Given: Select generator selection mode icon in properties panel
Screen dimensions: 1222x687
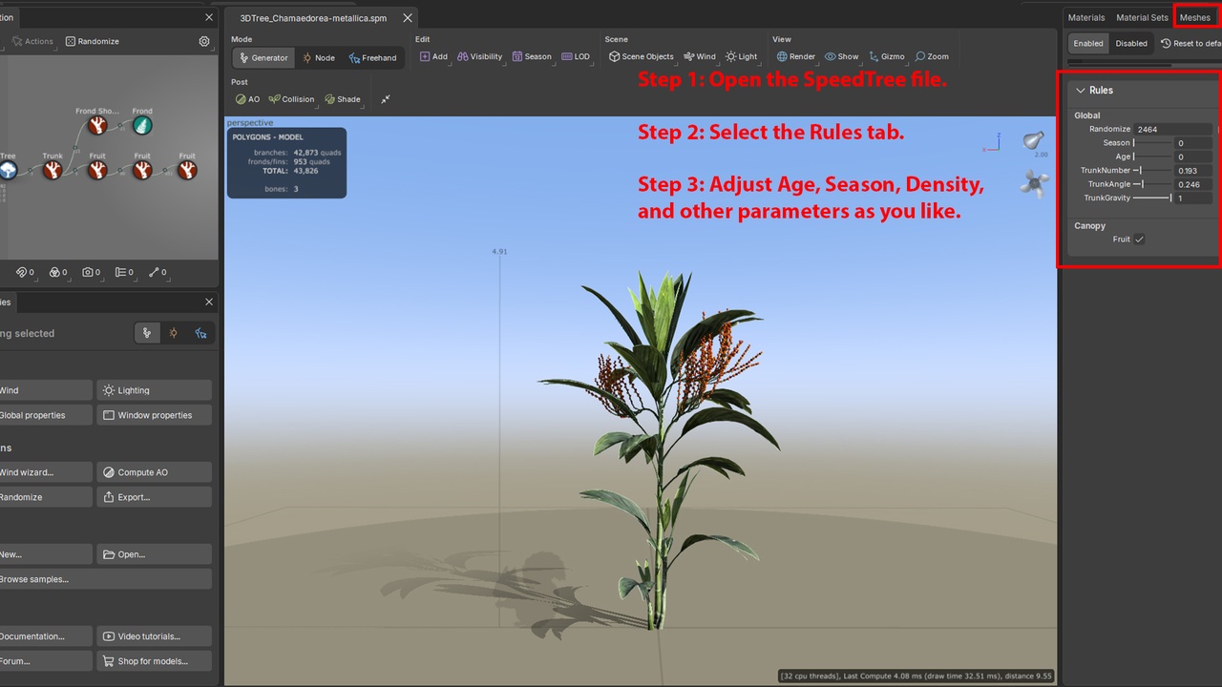Looking at the screenshot, I should pyautogui.click(x=147, y=333).
